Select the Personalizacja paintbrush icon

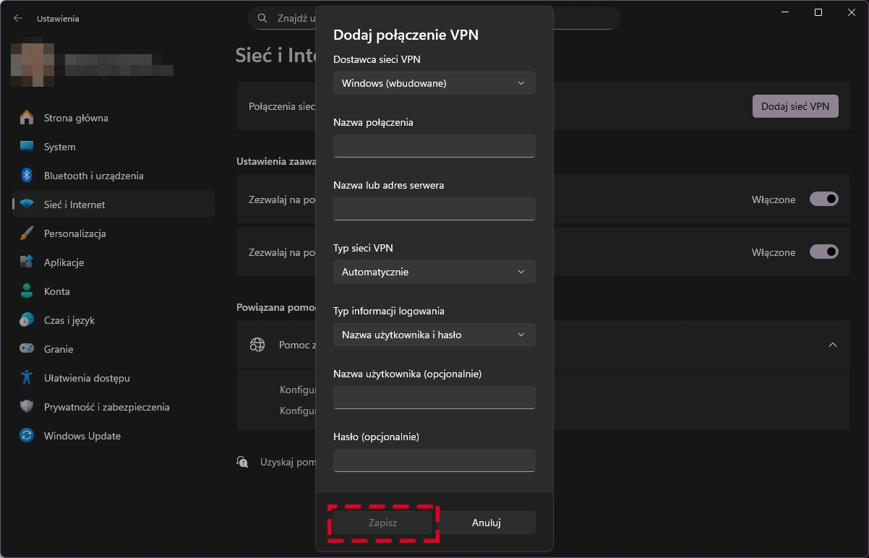pos(27,233)
